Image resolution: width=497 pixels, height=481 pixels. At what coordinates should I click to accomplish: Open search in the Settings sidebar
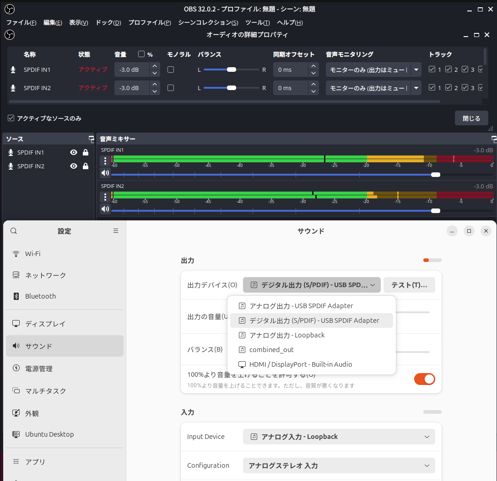[x=14, y=231]
